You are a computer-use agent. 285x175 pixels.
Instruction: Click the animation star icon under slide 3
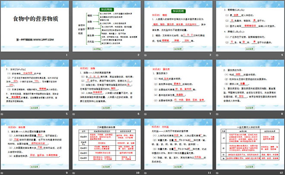tap(146, 55)
